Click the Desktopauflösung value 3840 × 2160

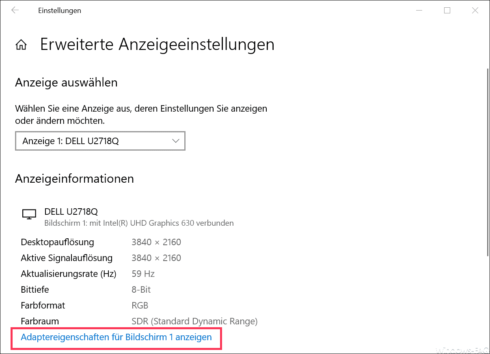click(x=156, y=242)
